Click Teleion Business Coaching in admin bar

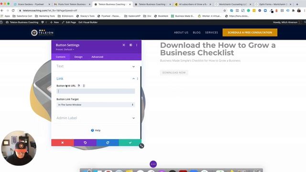(22, 22)
